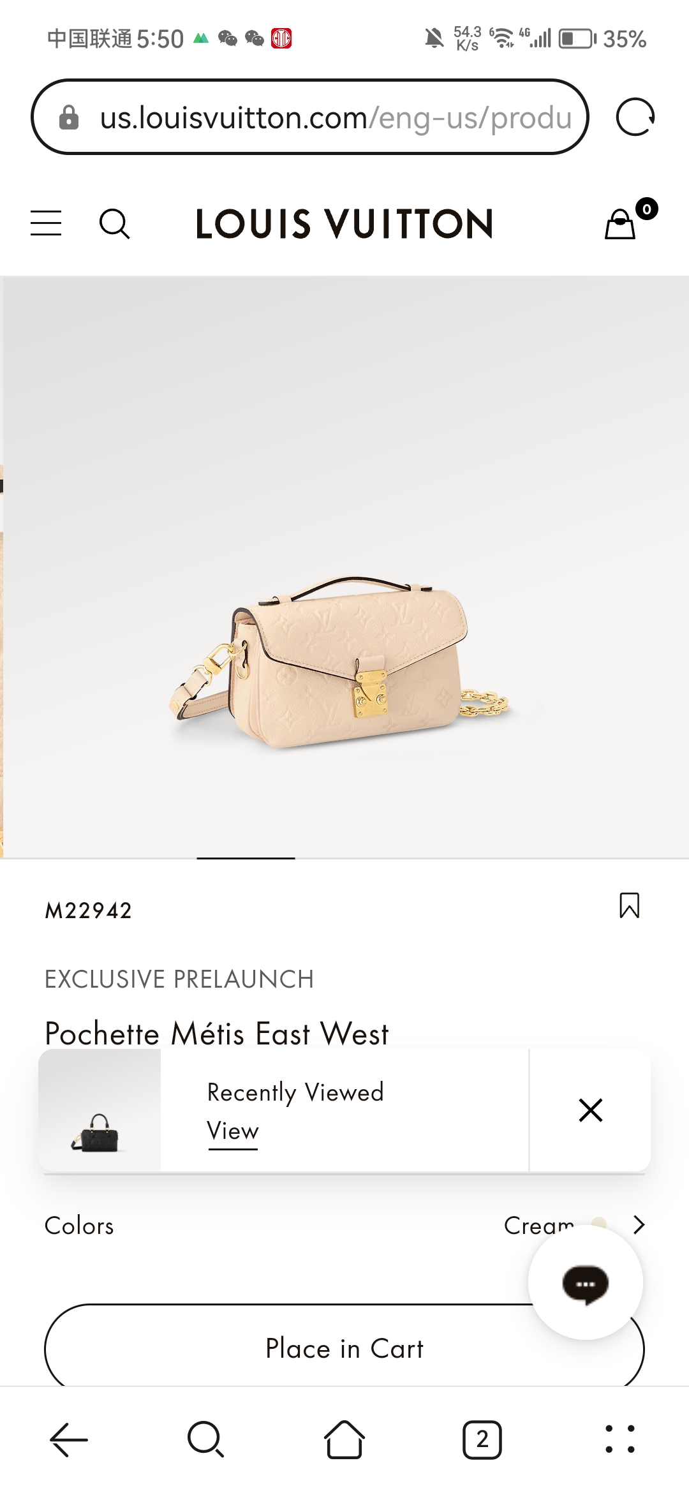The width and height of the screenshot is (689, 1493).
Task: Go back with the browser back arrow
Action: (x=69, y=1440)
